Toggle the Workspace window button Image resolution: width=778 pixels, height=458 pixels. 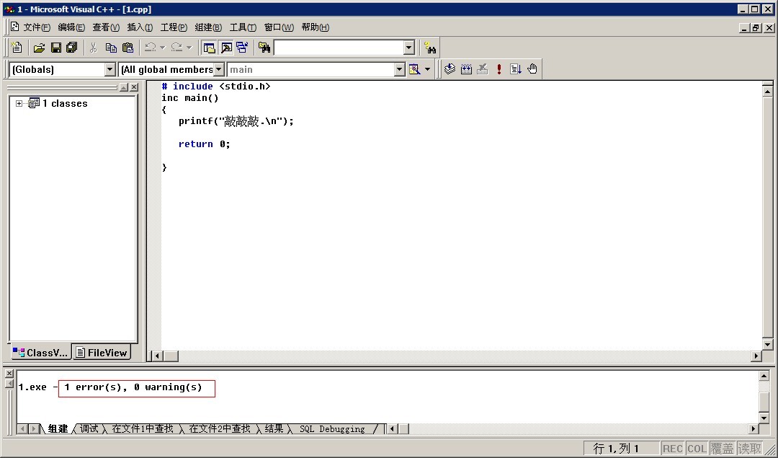tap(209, 48)
